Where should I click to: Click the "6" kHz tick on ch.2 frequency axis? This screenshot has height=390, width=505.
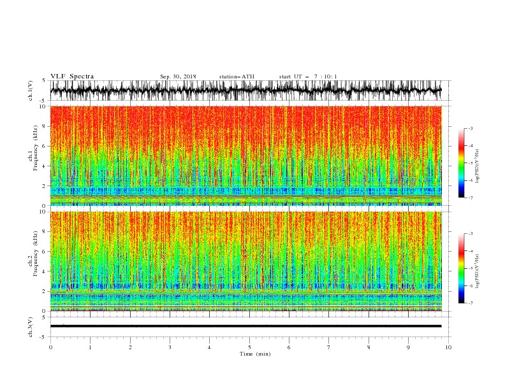(x=45, y=252)
